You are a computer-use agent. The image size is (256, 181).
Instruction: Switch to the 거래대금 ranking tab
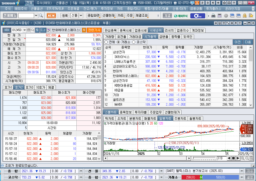[135, 37]
